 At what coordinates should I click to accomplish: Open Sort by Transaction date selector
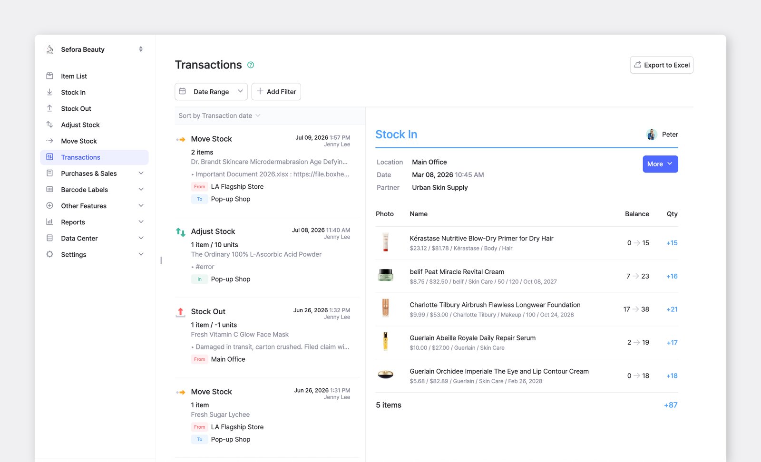pyautogui.click(x=219, y=115)
